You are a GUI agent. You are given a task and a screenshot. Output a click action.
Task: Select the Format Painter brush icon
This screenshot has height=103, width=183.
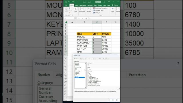(x=69, y=13)
